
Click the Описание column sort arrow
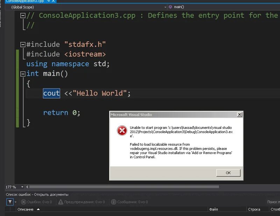click(x=38, y=209)
